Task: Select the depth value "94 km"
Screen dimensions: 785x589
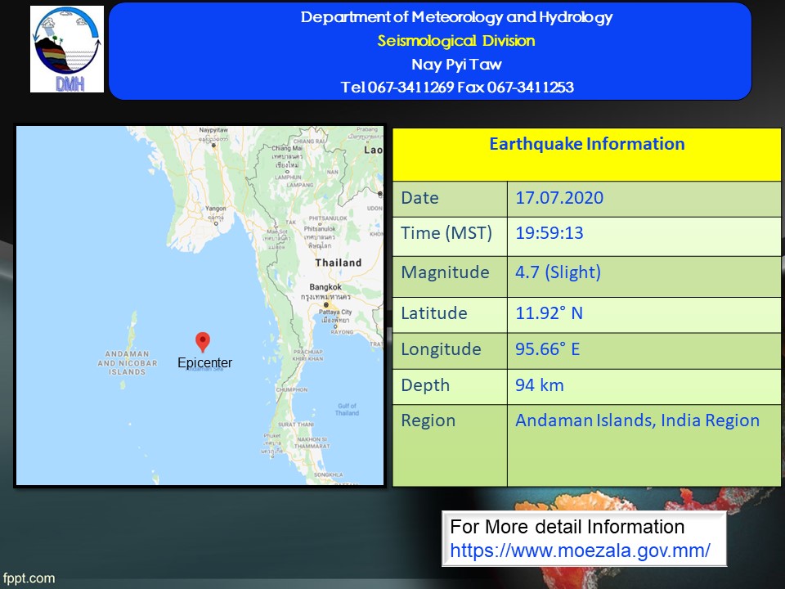Action: click(540, 385)
